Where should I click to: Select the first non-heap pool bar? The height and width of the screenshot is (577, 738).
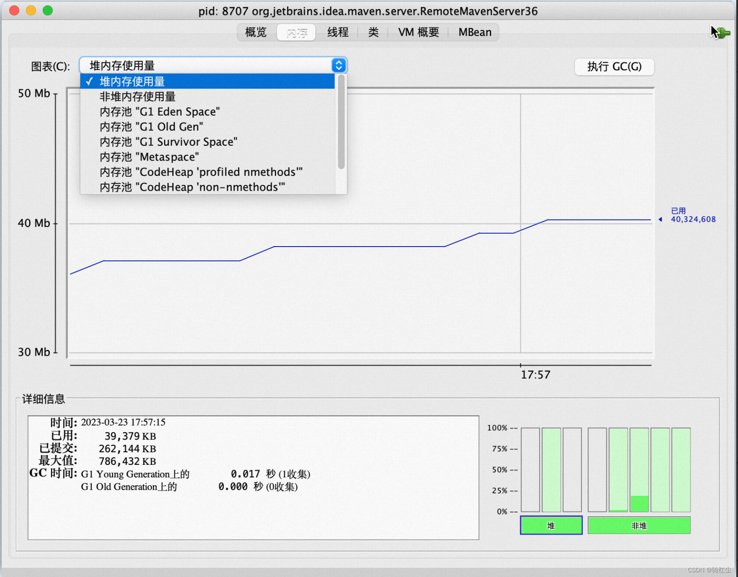coord(597,470)
